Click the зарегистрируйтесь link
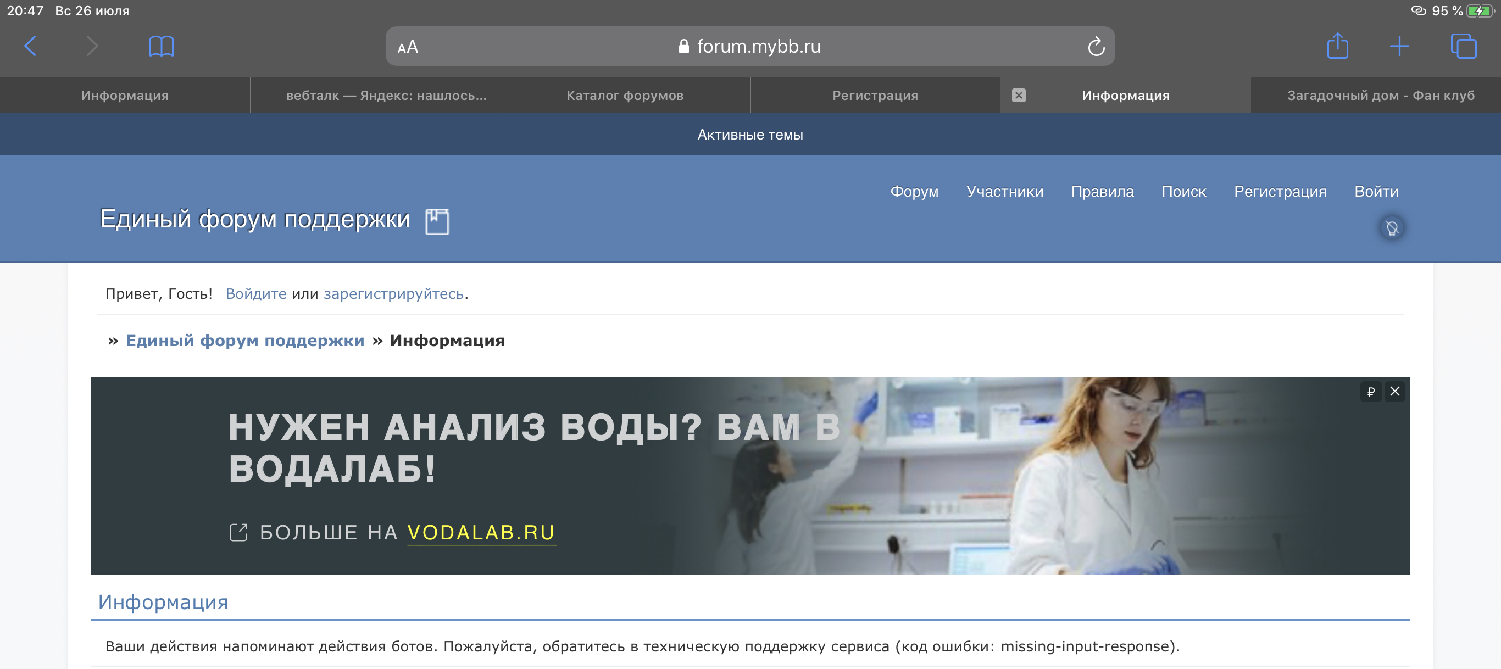This screenshot has height=669, width=1501. pos(393,294)
